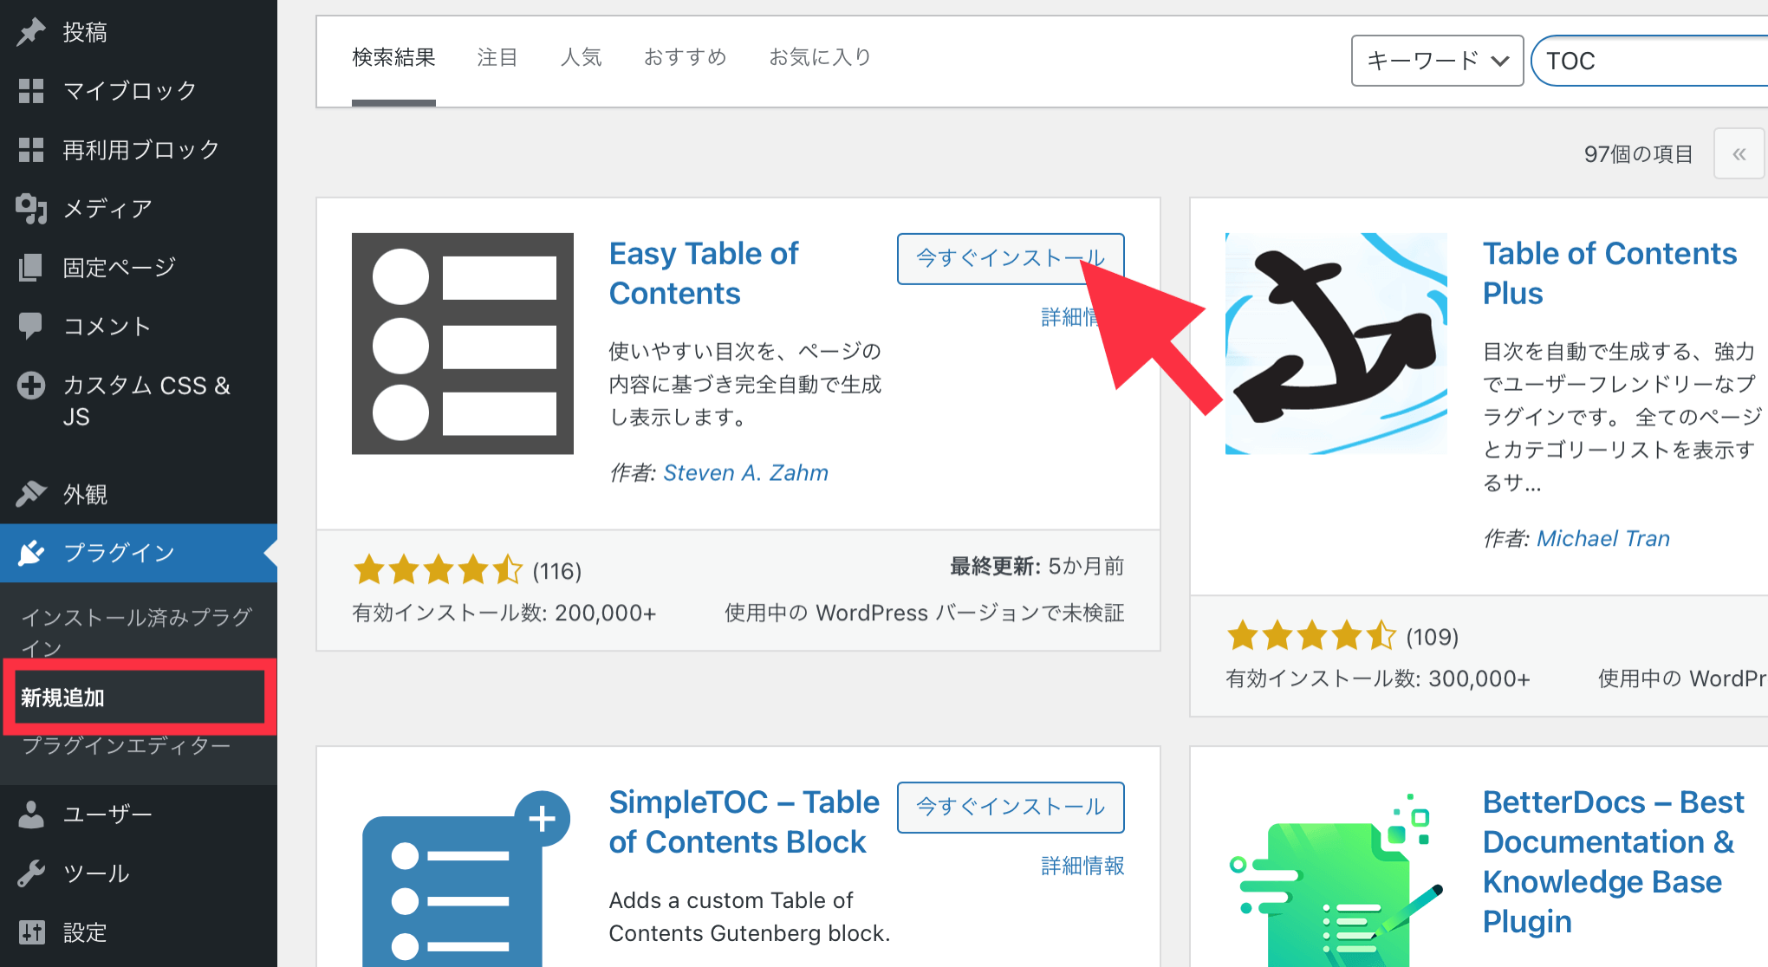Open author link Steven A. Zahm
The image size is (1768, 967).
click(x=745, y=473)
